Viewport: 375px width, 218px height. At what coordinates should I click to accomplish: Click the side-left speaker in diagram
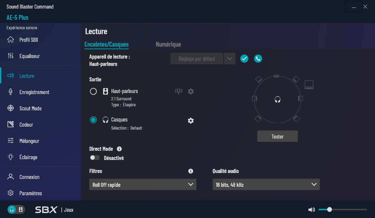point(255,98)
